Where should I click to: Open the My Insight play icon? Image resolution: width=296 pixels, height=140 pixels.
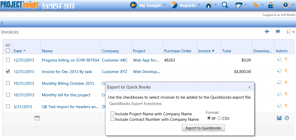(x=133, y=5)
